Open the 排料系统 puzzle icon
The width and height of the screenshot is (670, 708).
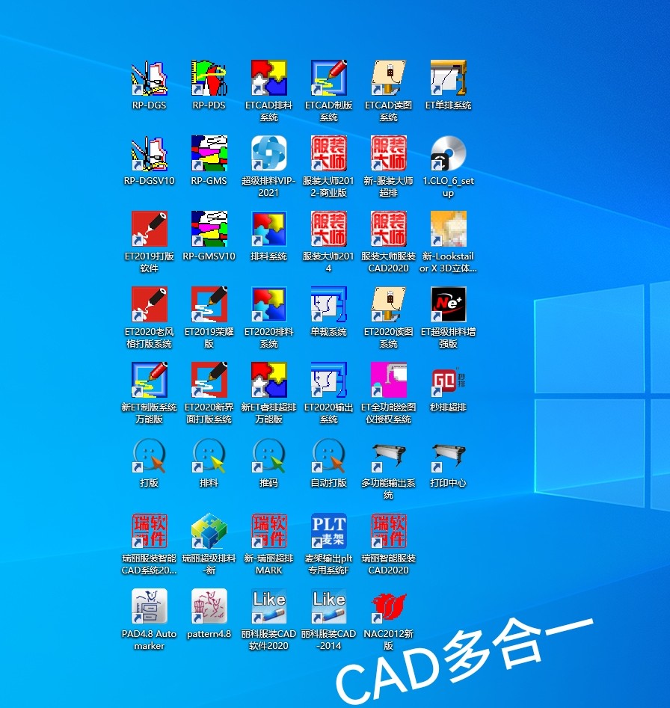click(x=268, y=229)
